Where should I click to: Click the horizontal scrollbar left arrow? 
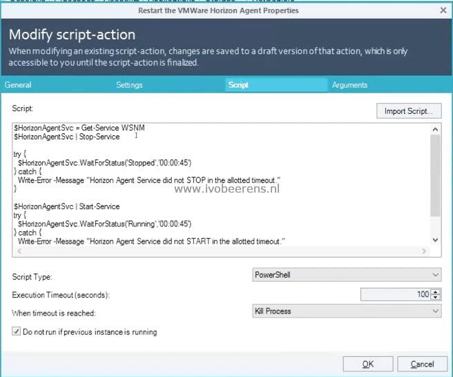click(19, 251)
